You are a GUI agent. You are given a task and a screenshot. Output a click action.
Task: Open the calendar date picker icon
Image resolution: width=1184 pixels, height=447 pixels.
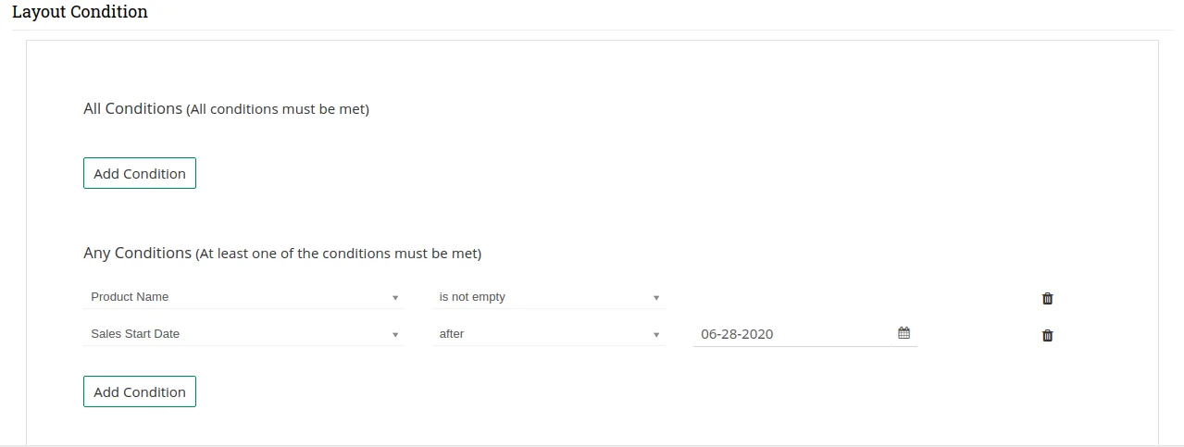coord(904,333)
